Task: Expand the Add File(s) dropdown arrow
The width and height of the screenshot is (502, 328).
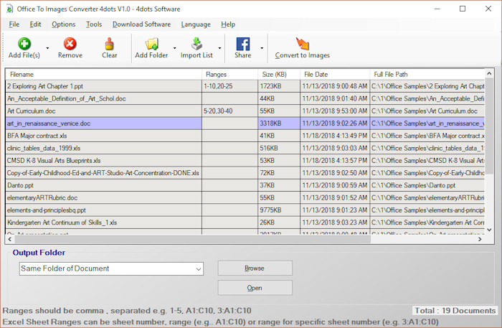Action: point(47,48)
